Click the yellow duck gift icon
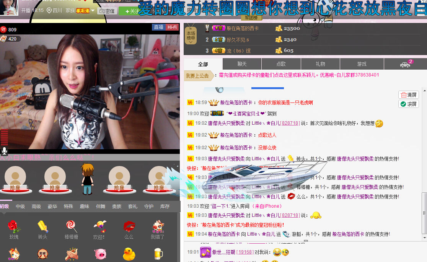 click(129, 254)
